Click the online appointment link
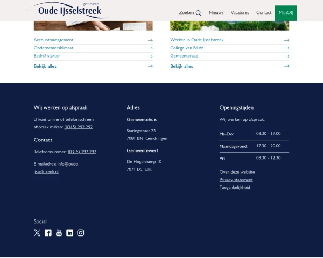Viewport: 323px width, 258px height. click(53, 119)
